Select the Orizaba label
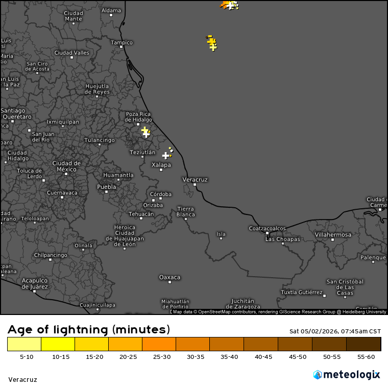 (x=153, y=205)
